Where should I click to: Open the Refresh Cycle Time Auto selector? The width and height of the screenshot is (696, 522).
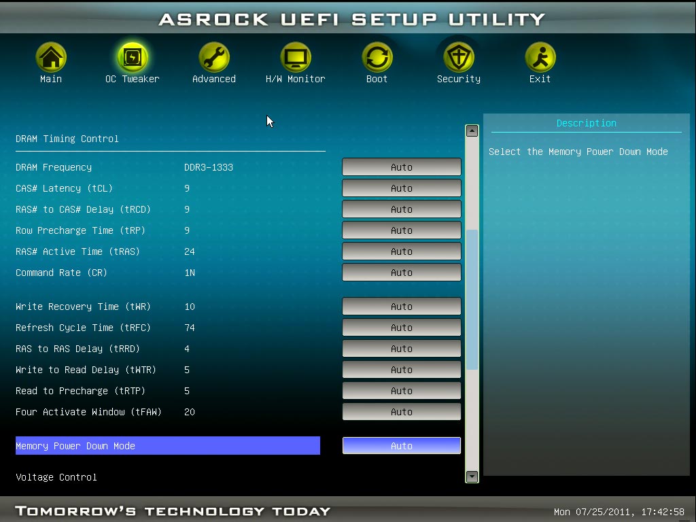point(402,328)
